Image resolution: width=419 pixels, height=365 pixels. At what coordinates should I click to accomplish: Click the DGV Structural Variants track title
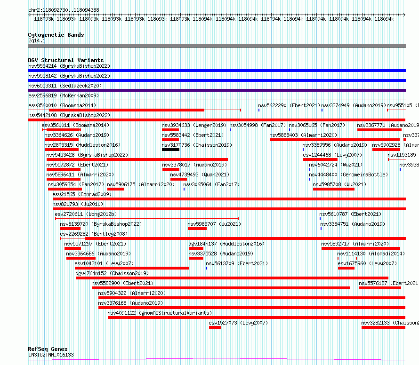(x=66, y=60)
